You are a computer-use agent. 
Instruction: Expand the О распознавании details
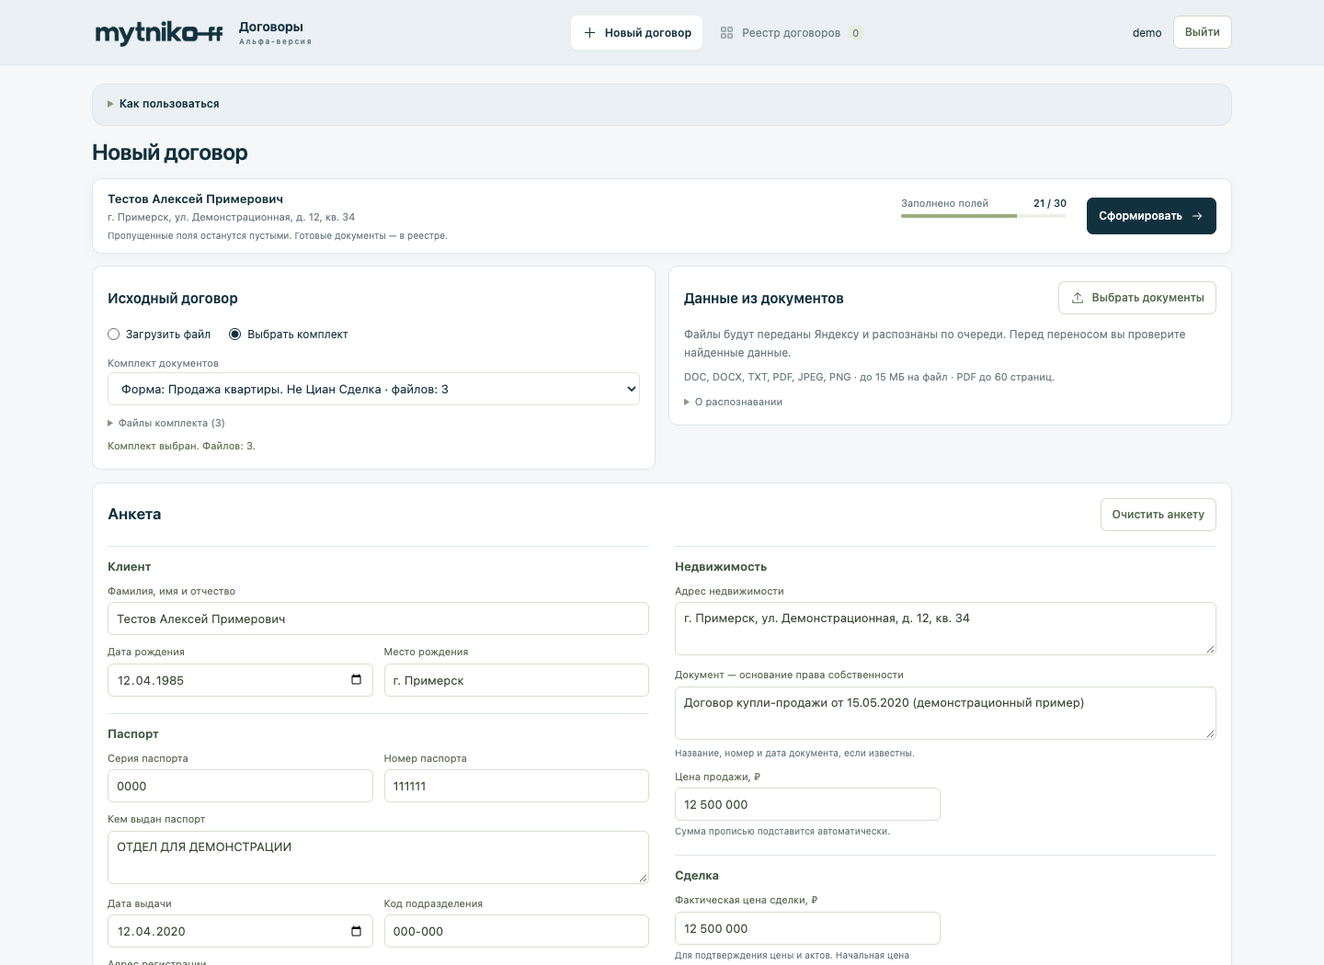734,402
